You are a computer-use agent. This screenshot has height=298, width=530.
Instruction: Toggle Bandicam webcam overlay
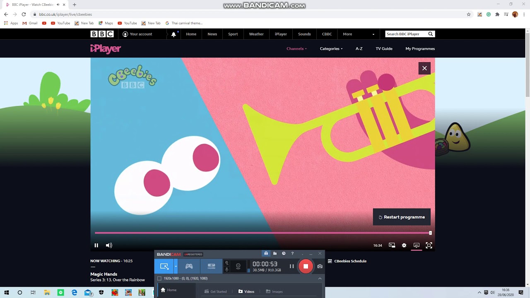[238, 266]
